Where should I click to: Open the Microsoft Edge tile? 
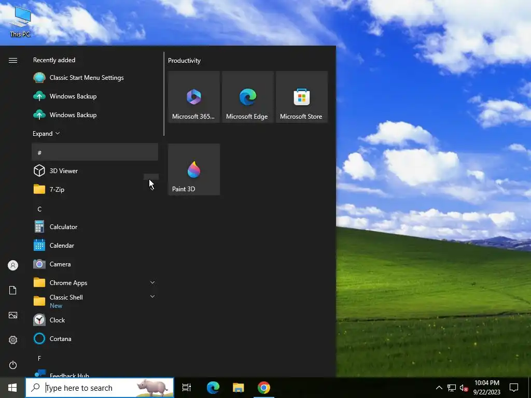(x=248, y=97)
